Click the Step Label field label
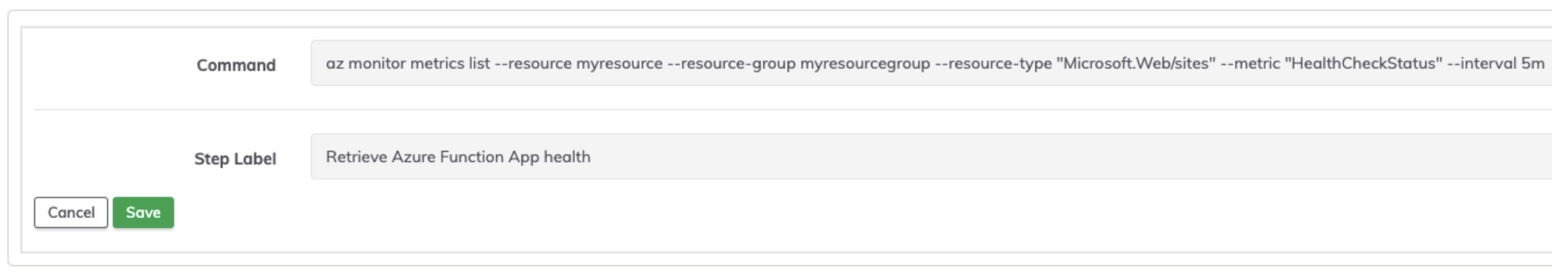 pos(235,159)
